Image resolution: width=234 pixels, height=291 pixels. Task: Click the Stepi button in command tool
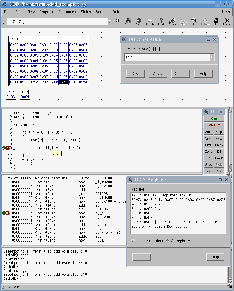coord(219,132)
